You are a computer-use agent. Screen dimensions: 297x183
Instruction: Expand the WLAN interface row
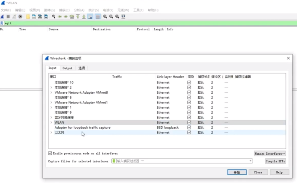51,123
